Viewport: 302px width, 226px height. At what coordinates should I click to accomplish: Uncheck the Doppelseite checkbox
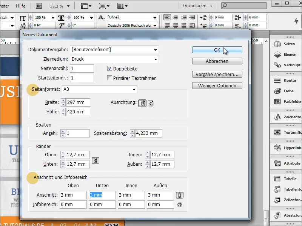click(x=109, y=69)
